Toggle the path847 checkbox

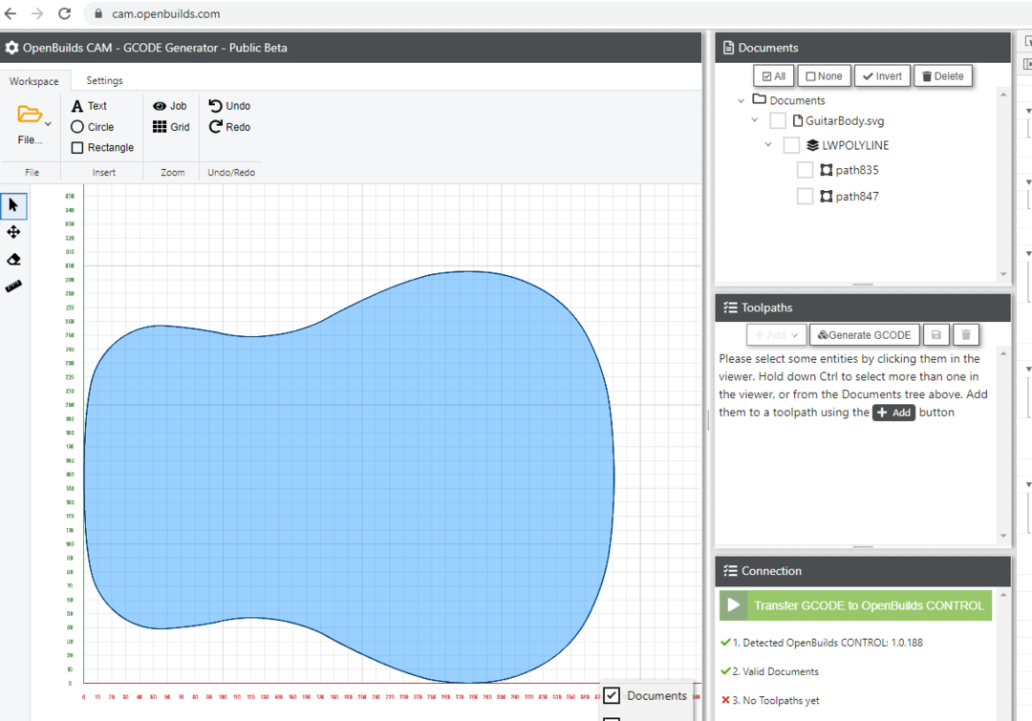[x=805, y=196]
